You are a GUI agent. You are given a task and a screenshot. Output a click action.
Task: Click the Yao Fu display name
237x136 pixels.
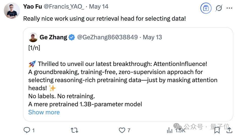[32, 7]
